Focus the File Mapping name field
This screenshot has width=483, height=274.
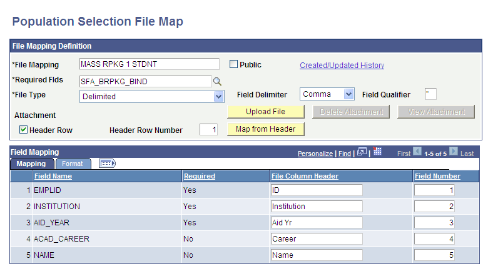tap(150, 64)
